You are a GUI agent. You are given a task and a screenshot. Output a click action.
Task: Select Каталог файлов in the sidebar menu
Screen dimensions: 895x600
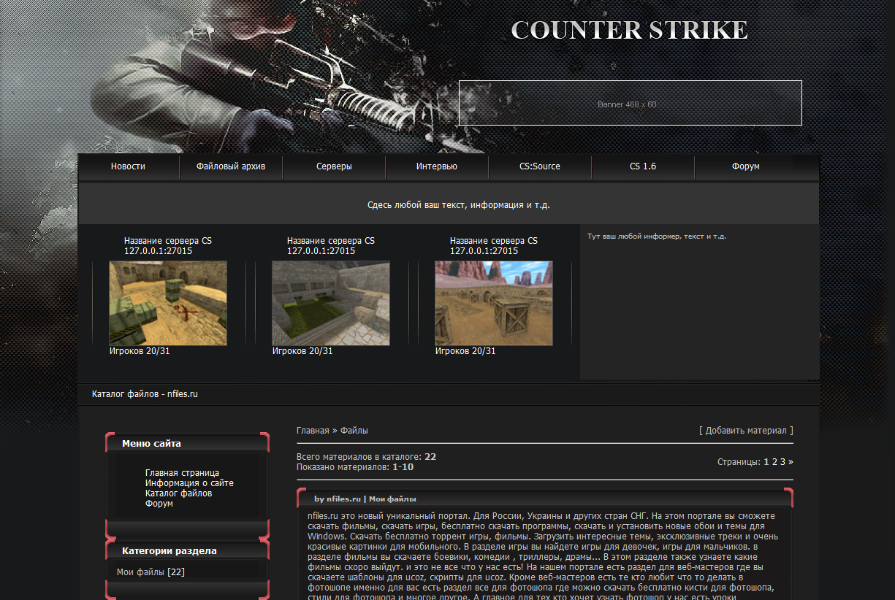(x=178, y=493)
